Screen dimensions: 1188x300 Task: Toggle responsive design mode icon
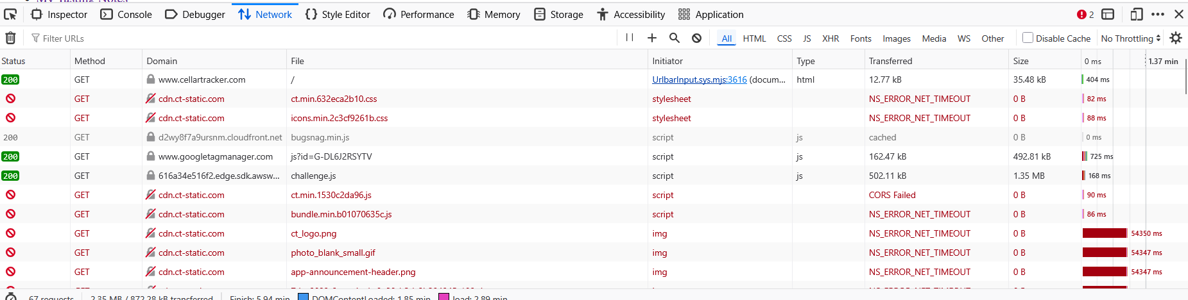point(1137,14)
